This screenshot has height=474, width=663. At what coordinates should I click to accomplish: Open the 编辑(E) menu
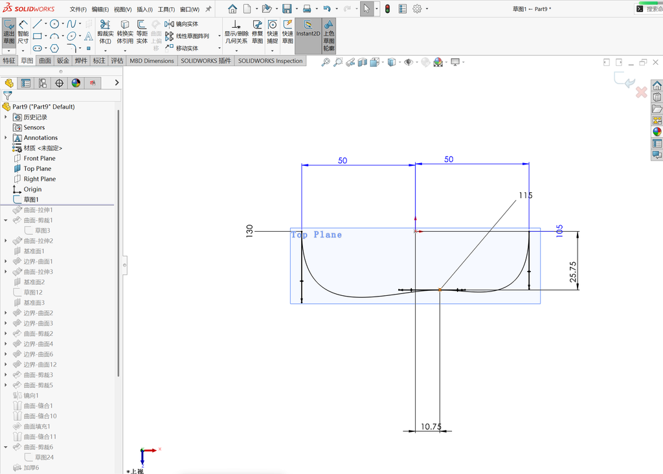100,9
